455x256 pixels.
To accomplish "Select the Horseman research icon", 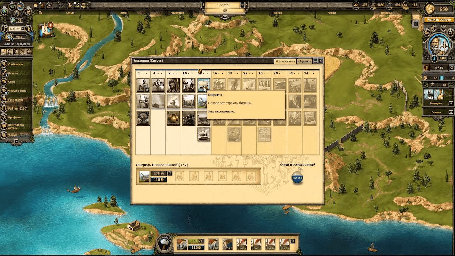I will tap(188, 85).
